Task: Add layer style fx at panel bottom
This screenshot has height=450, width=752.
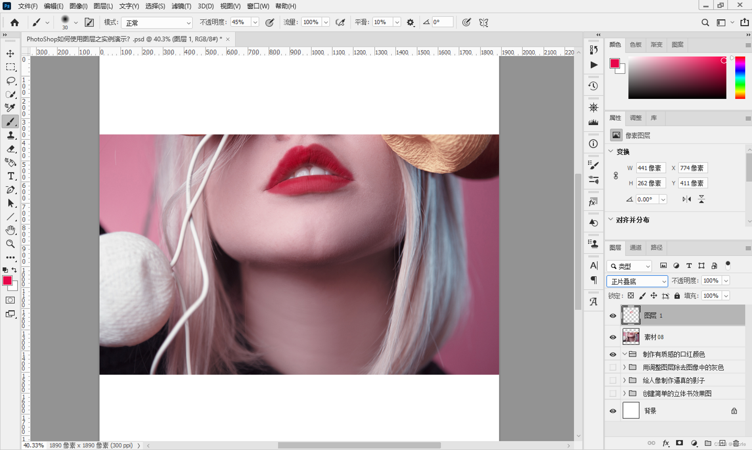Action: tap(666, 443)
